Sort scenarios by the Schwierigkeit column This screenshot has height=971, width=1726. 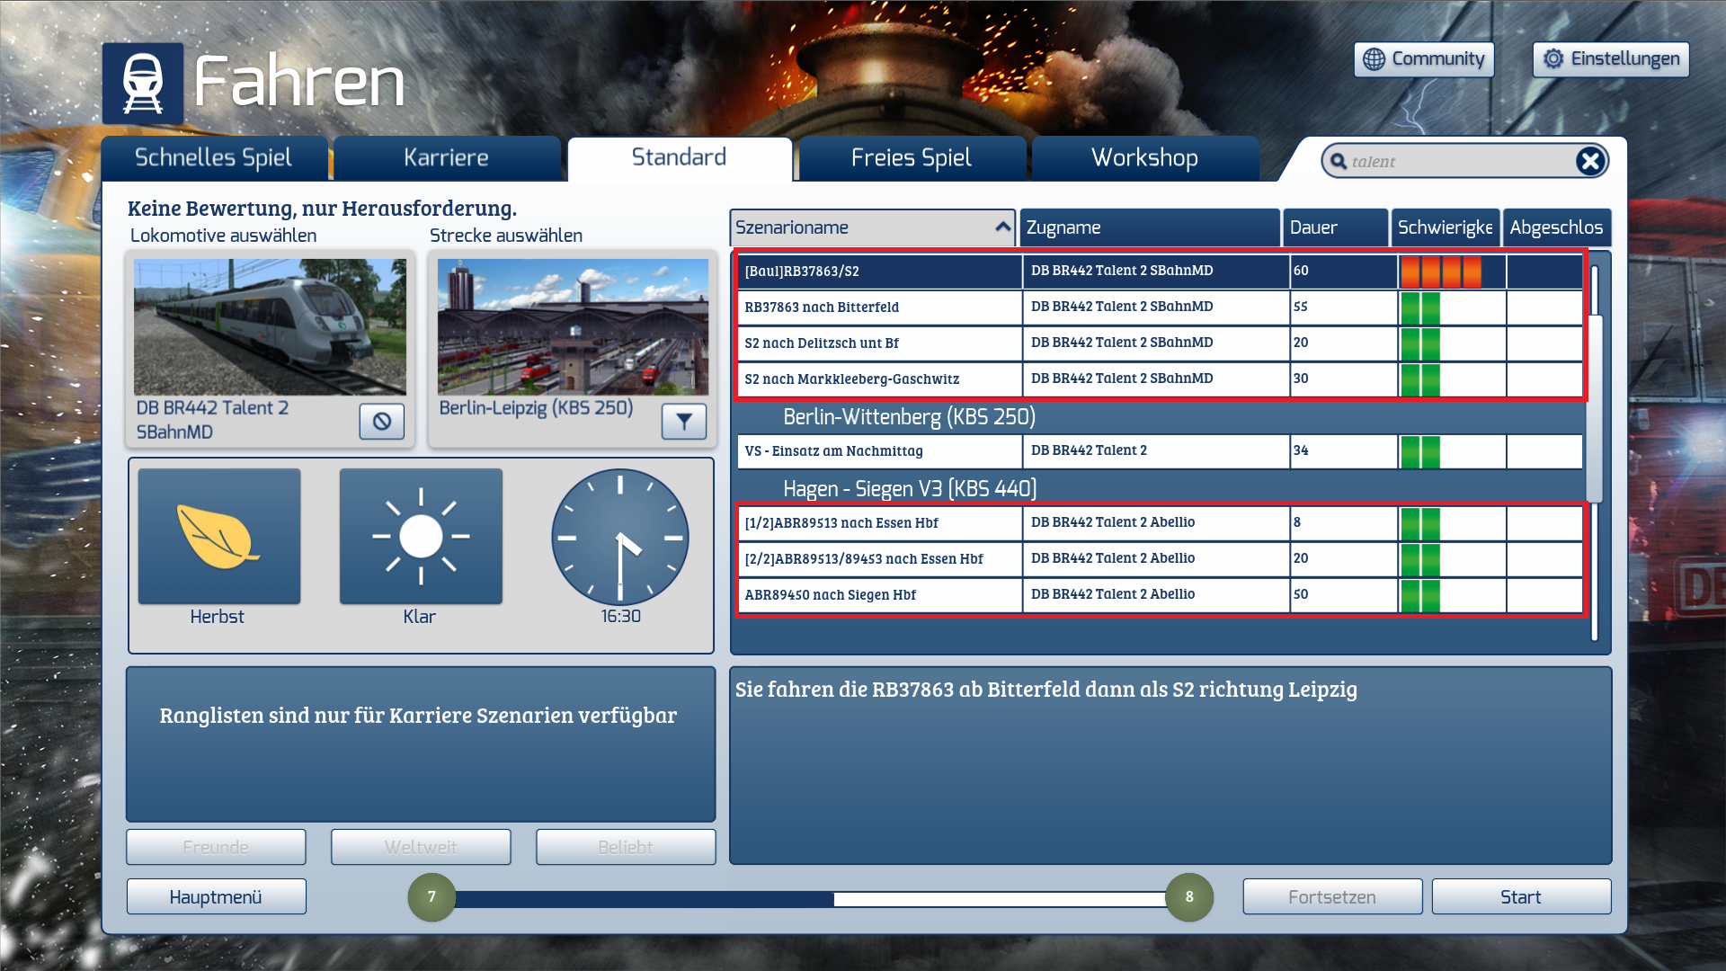[x=1445, y=227]
